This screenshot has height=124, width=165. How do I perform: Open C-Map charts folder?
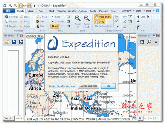[42, 17]
